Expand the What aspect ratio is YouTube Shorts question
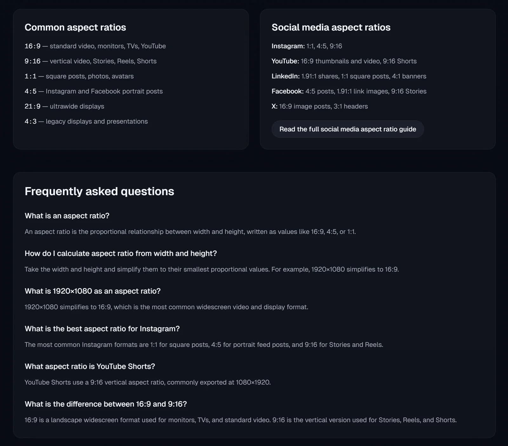 pos(90,366)
